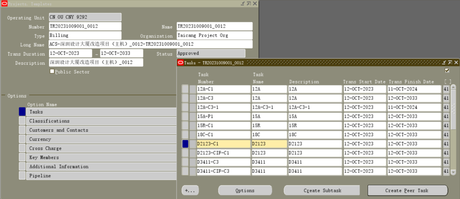
Task: Click the row selector for task 12A-C1
Action: (x=185, y=89)
